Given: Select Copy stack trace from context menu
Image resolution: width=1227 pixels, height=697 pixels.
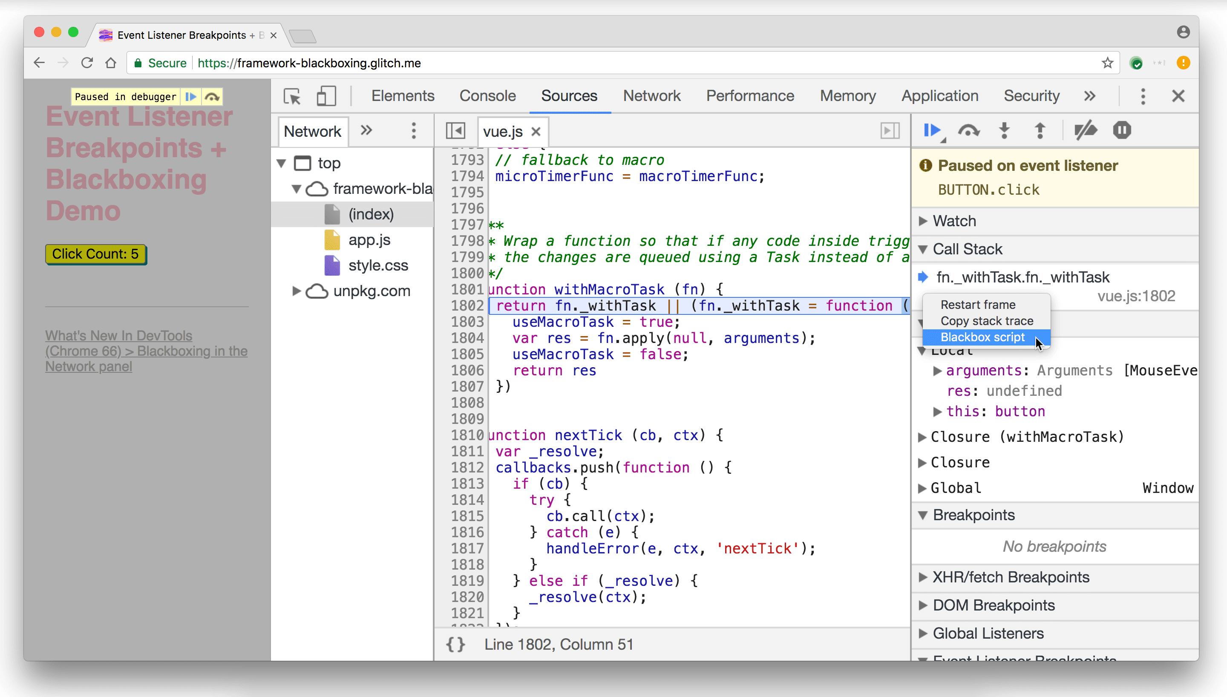Looking at the screenshot, I should pyautogui.click(x=987, y=320).
